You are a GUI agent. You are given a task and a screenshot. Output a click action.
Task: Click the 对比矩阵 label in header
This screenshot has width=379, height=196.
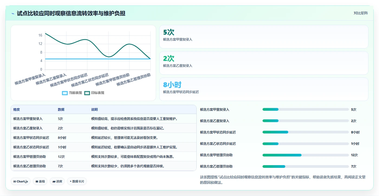[x=361, y=13]
